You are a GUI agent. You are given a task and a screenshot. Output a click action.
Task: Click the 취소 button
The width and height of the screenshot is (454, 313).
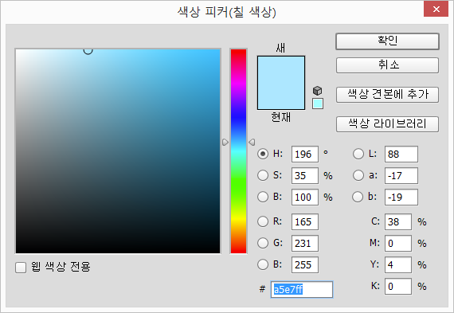[x=387, y=65]
